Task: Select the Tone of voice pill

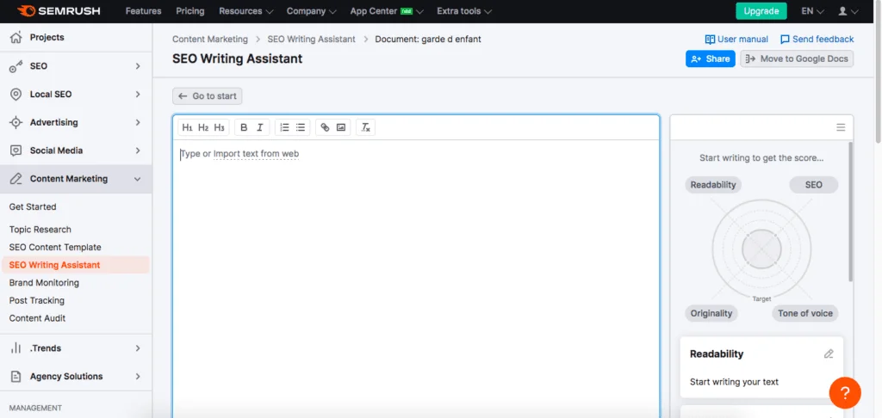Action: tap(805, 313)
